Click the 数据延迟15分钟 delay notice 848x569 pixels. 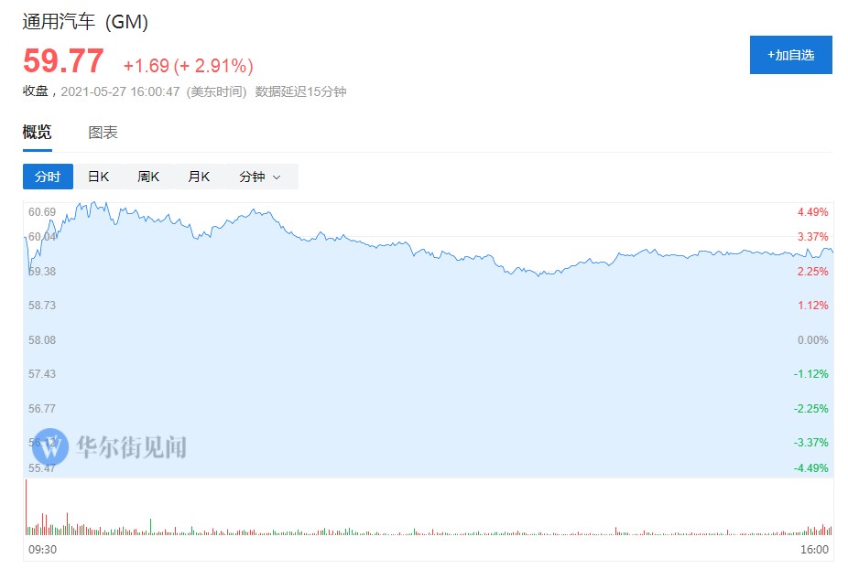[x=300, y=91]
